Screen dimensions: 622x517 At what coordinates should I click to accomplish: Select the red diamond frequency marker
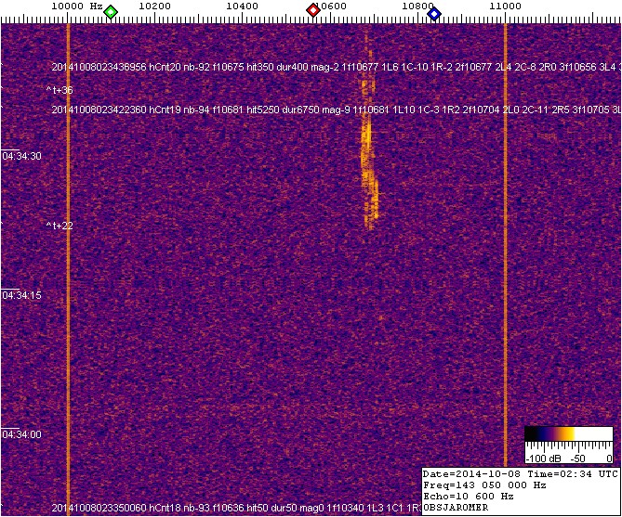[313, 11]
